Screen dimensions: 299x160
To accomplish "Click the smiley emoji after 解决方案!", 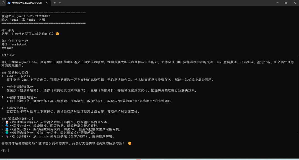I will [x=130, y=143].
